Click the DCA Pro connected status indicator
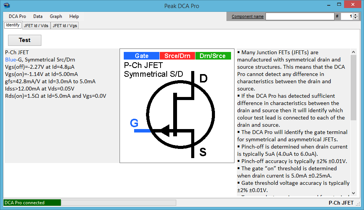The height and width of the screenshot is (210, 364). point(32,203)
